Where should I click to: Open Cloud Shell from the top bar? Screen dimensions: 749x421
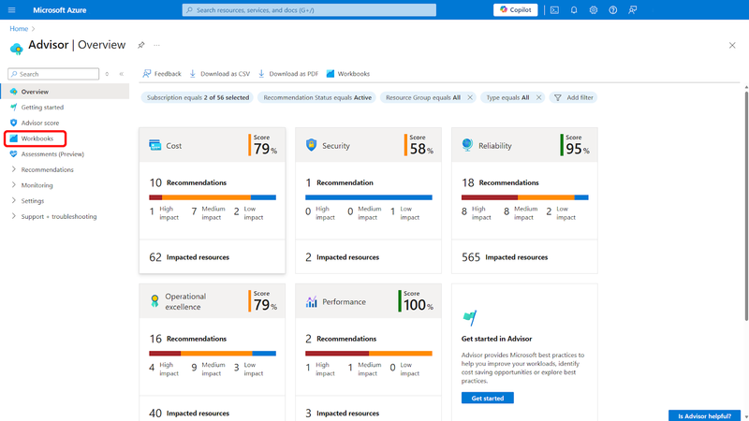pos(554,10)
